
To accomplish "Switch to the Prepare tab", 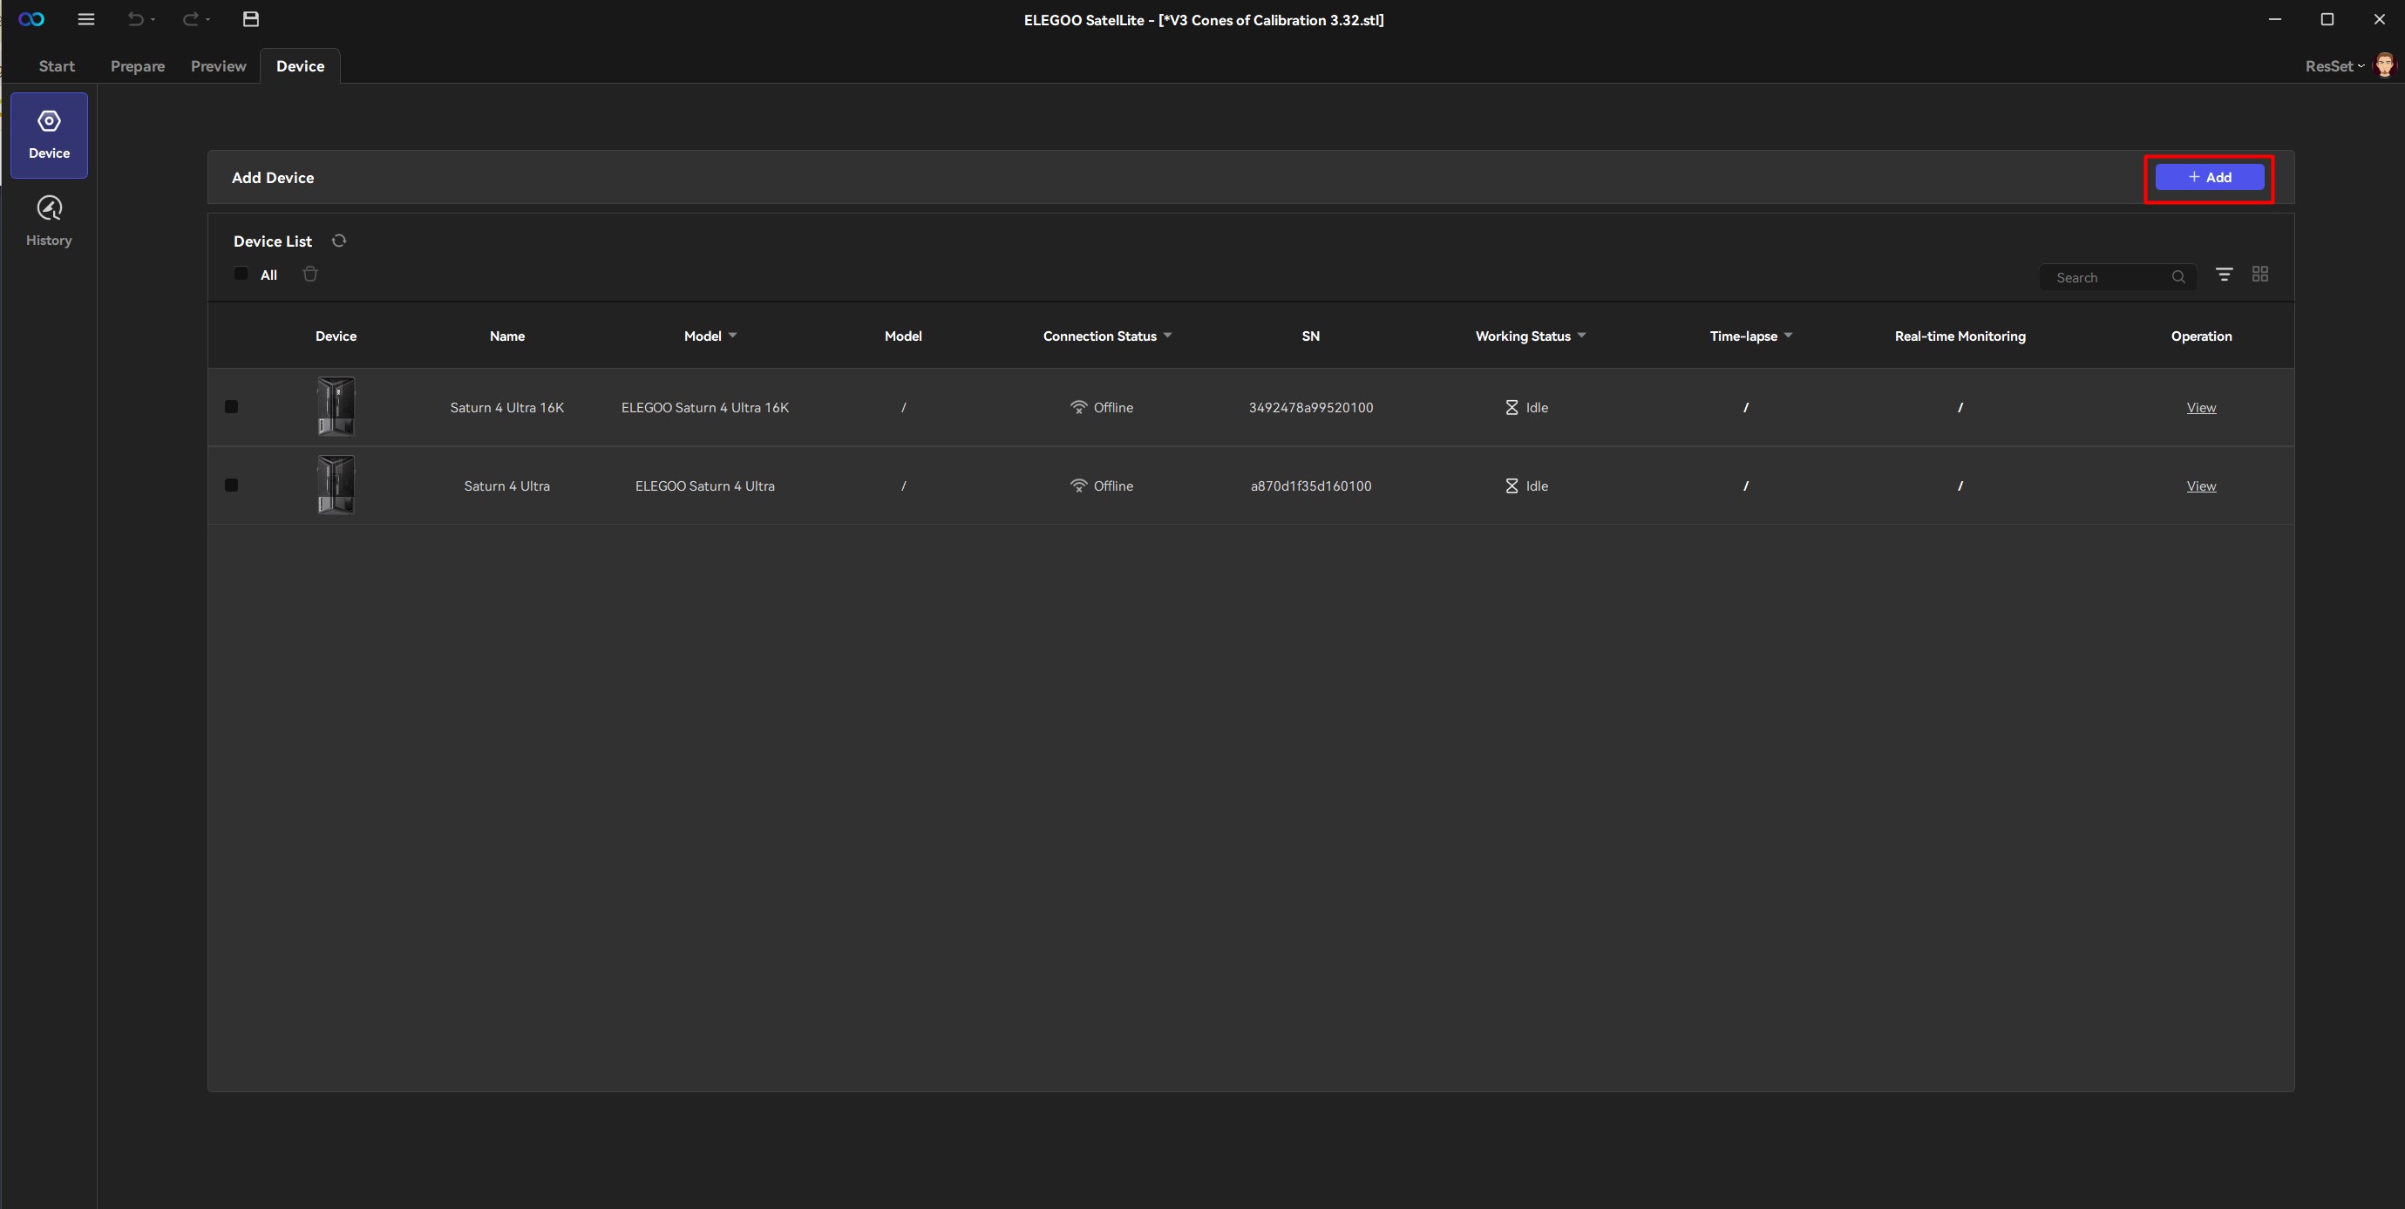I will [x=137, y=66].
